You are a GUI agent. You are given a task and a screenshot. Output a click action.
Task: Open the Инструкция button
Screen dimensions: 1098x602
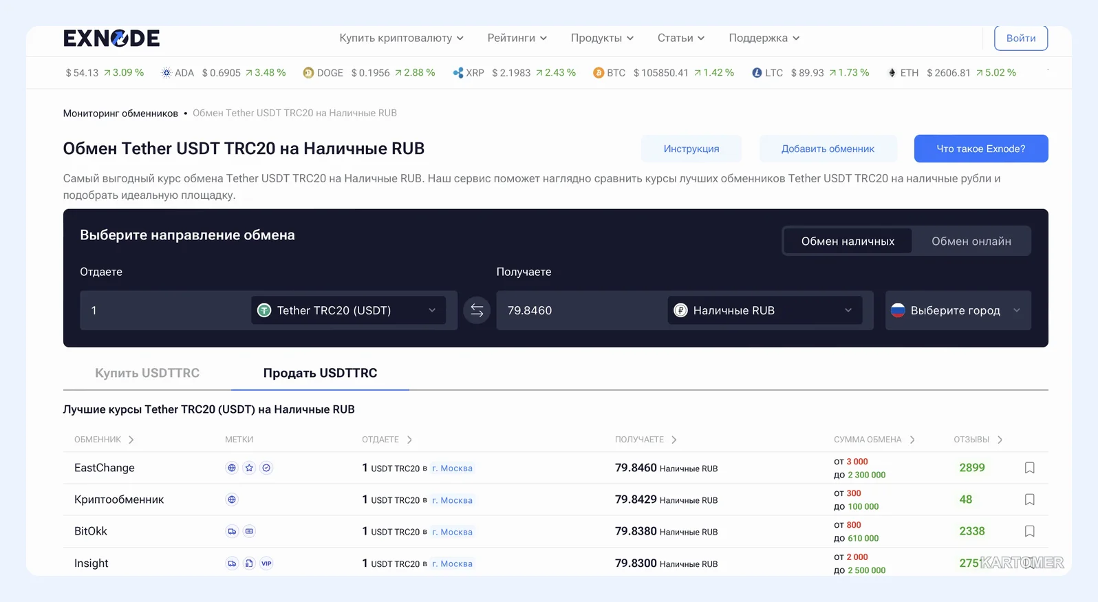[x=691, y=149]
